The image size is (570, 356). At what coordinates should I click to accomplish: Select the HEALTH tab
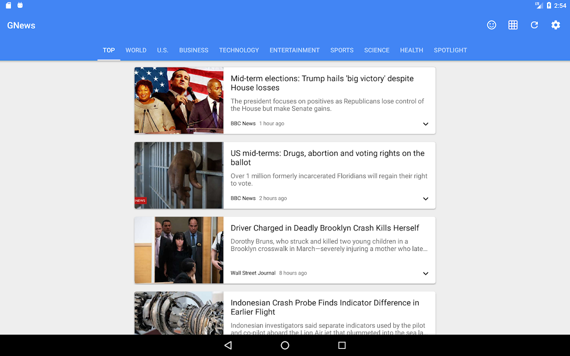pos(411,50)
